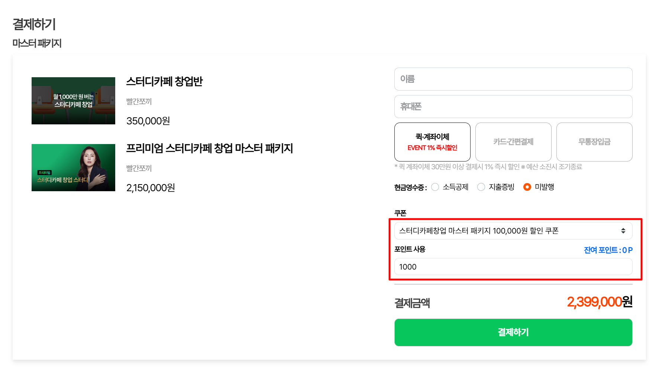Viewport: 659px width, 372px height.
Task: Focus the 이름 input field
Action: (x=513, y=79)
